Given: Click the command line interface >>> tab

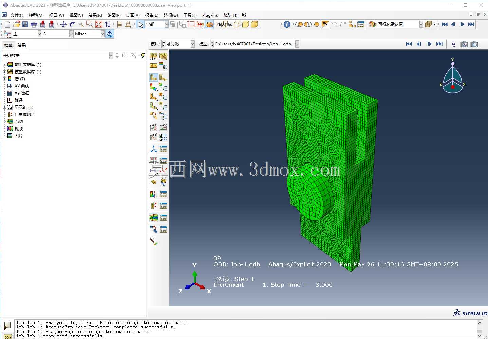Looking at the screenshot, I should (7, 337).
